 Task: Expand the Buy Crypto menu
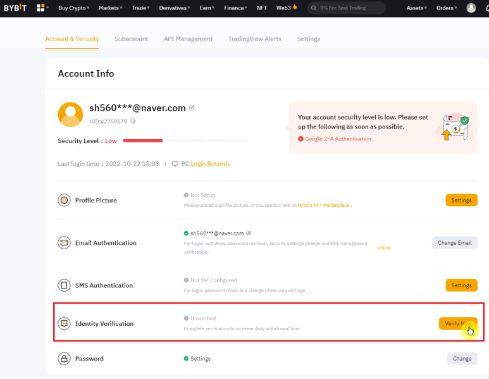click(73, 8)
